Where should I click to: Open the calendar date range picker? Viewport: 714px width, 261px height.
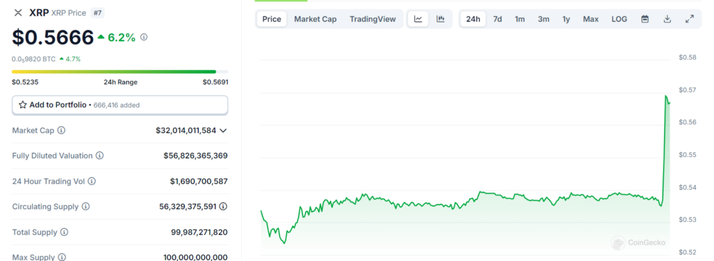(x=645, y=19)
